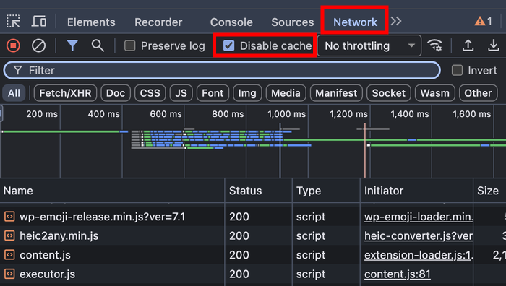Show more DevTools tabs chevron
Screen dimensions: 506x286
[x=396, y=21]
